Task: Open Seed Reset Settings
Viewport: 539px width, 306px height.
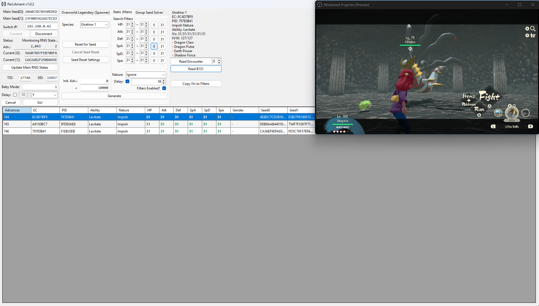Action: (85, 60)
